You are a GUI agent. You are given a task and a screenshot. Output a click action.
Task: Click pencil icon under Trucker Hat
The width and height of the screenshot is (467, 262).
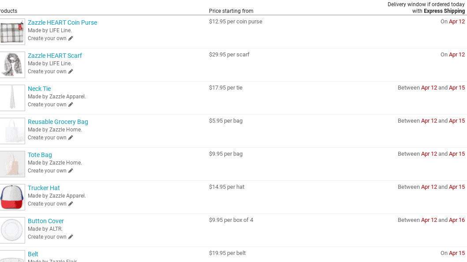(x=71, y=204)
